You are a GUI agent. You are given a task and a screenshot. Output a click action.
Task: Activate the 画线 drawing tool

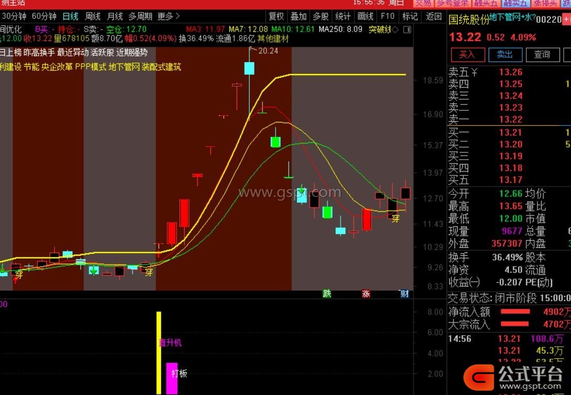tap(365, 16)
